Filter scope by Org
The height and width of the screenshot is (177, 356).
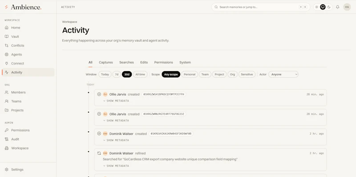coord(232,74)
